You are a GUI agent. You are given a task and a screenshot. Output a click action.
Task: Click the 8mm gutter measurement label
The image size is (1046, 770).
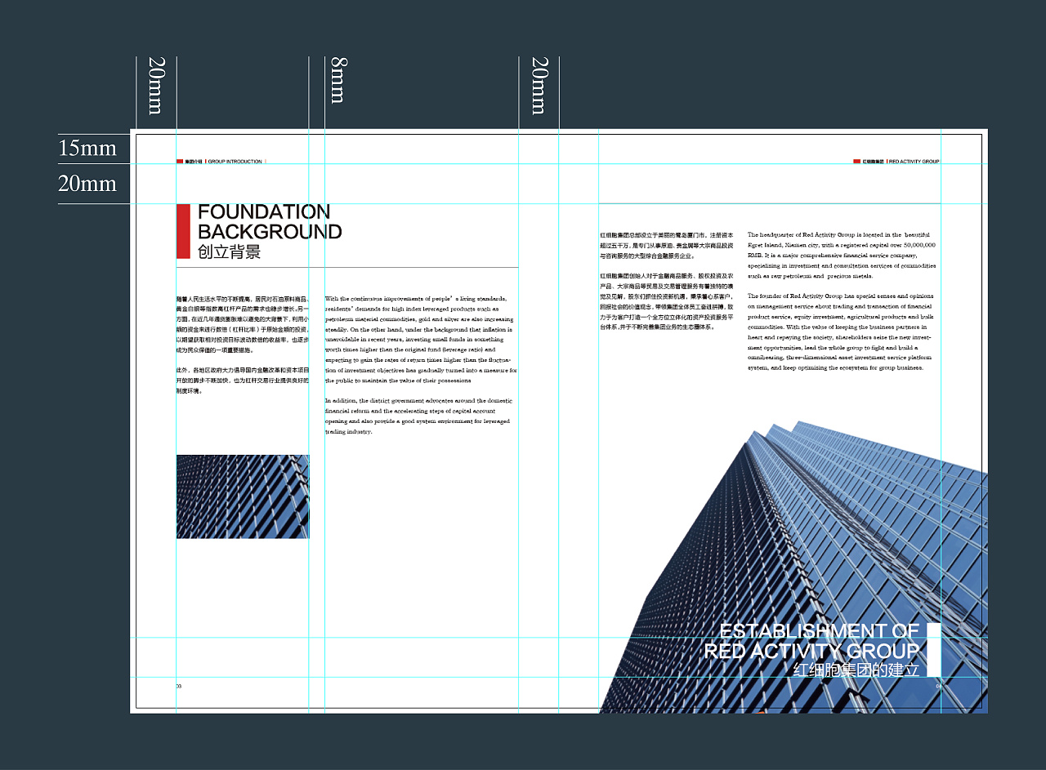pos(335,79)
